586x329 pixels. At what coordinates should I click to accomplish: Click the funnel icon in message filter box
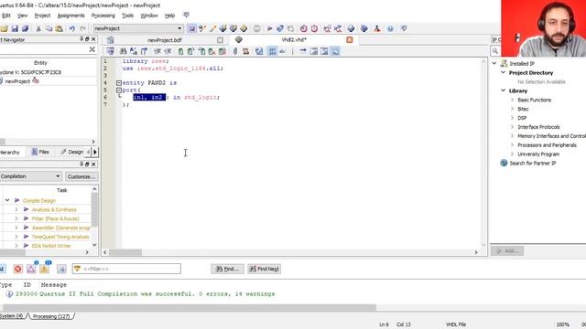click(77, 269)
